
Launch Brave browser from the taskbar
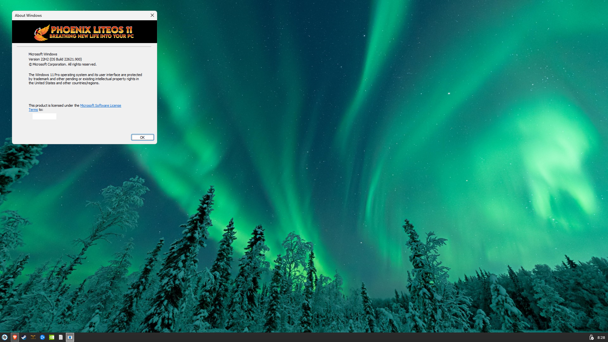tap(15, 337)
